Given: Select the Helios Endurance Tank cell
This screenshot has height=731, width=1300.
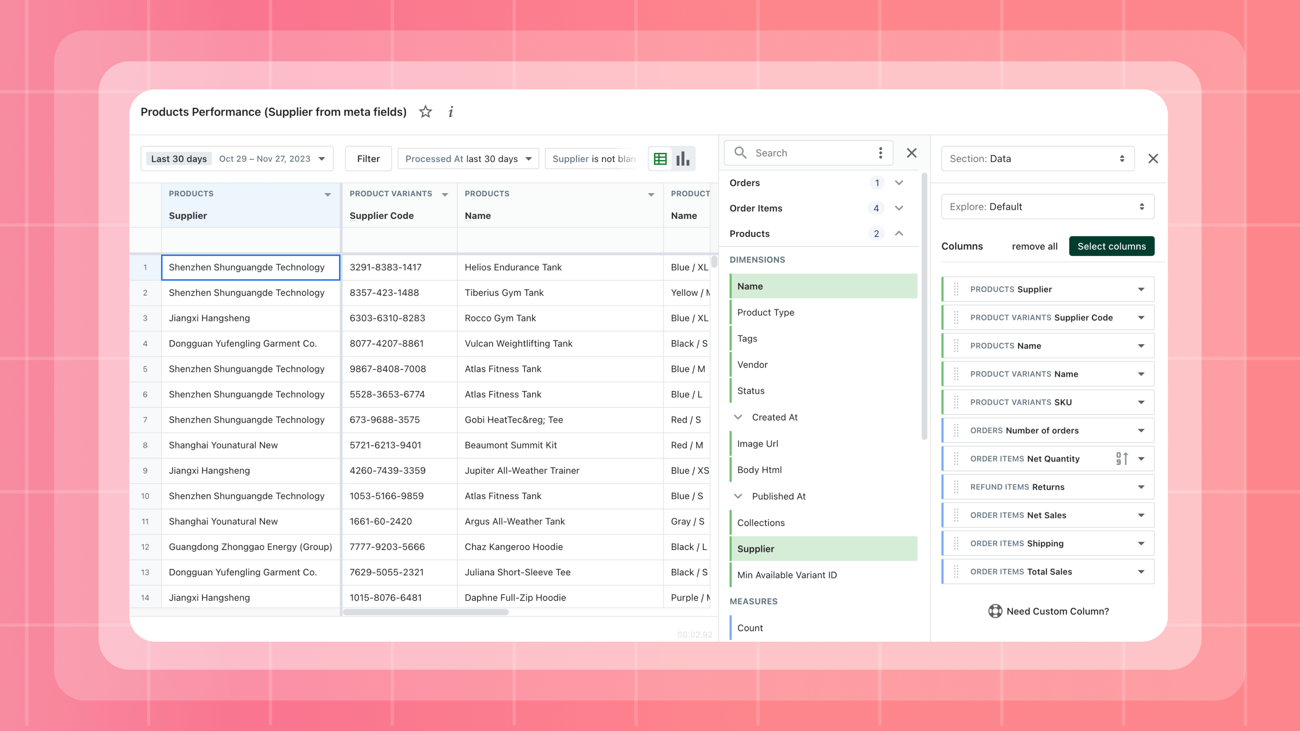Looking at the screenshot, I should point(560,268).
